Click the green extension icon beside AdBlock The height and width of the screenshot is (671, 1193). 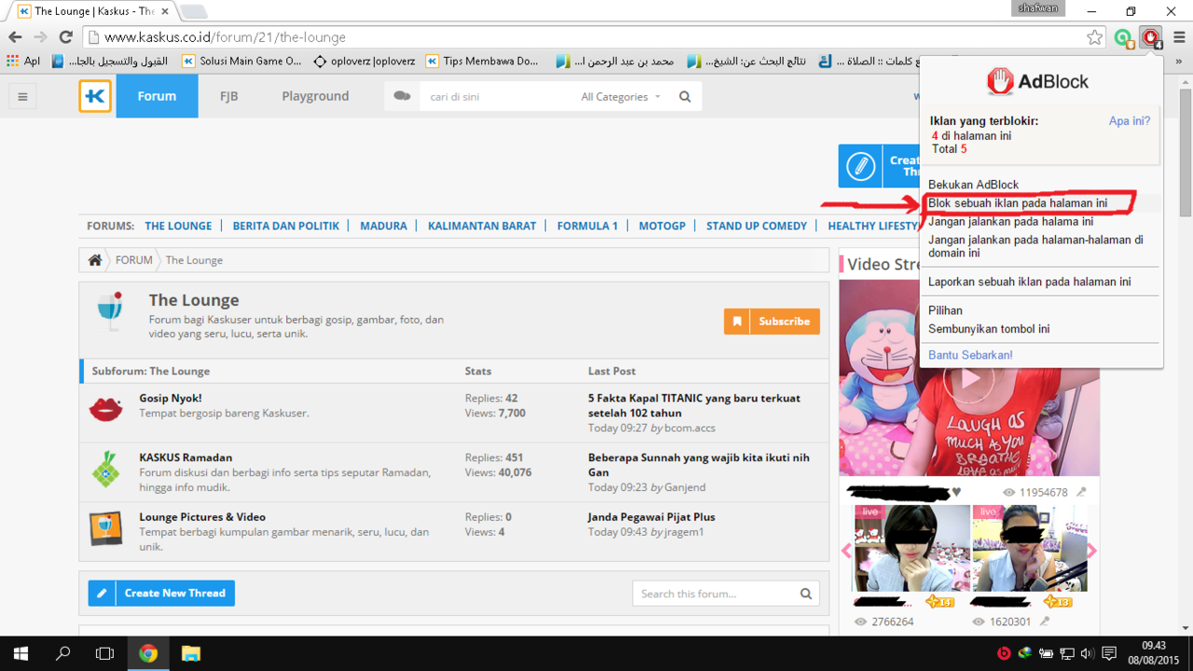pyautogui.click(x=1123, y=37)
